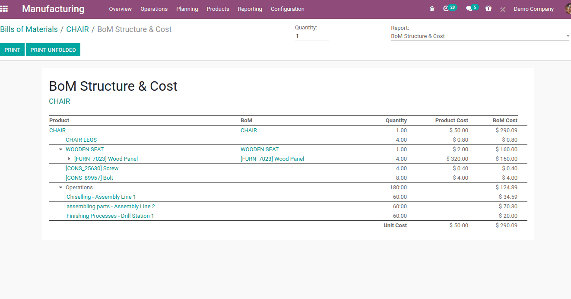Open the Operations menu
Viewport: 571px width, 299px height.
point(154,9)
